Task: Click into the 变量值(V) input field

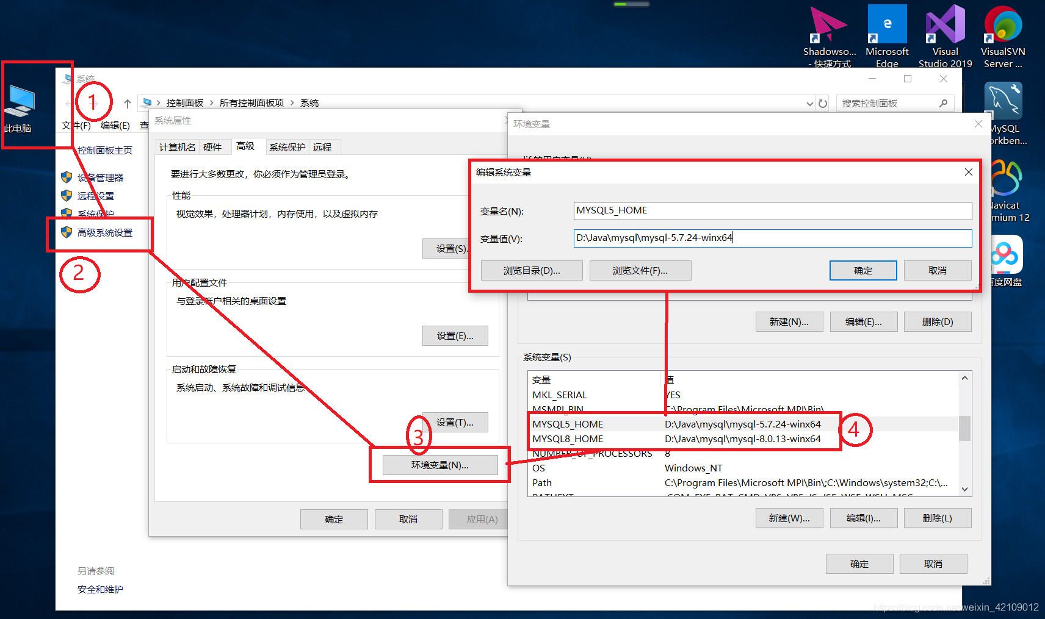Action: click(773, 238)
